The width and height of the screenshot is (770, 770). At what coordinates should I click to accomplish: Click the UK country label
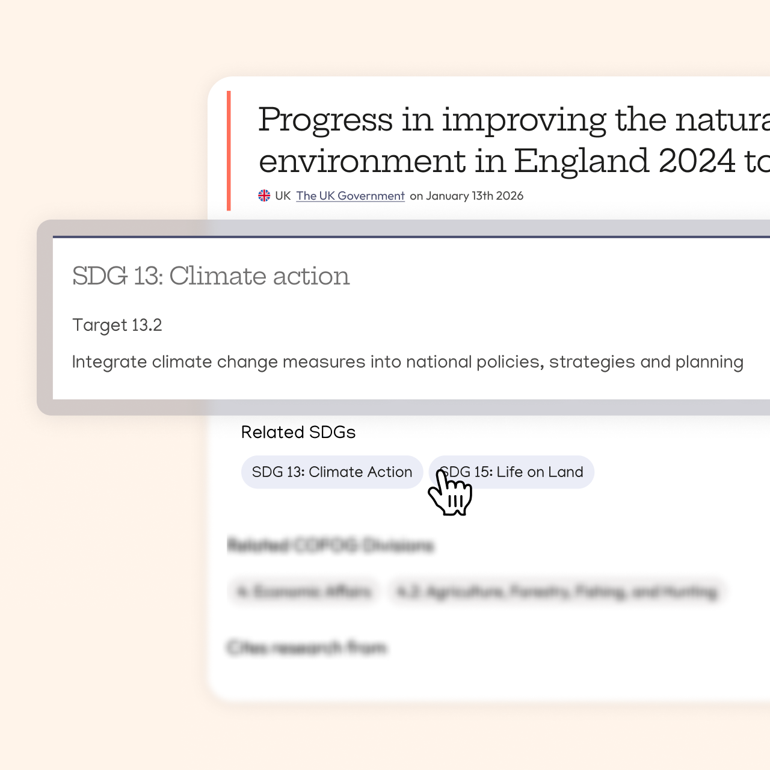(x=283, y=196)
